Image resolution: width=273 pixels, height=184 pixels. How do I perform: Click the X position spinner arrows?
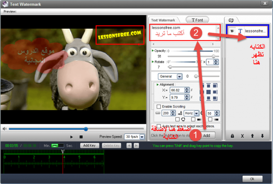click(187, 90)
